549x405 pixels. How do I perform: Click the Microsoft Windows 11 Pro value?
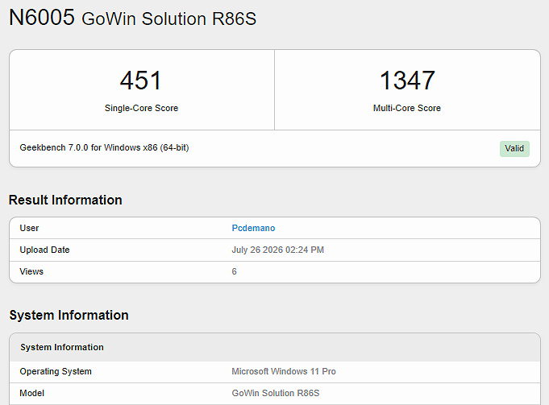(x=284, y=371)
